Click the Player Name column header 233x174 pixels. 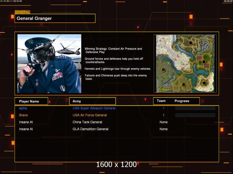point(31,101)
